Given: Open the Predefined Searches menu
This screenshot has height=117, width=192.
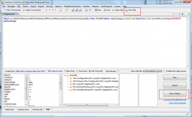Looking at the screenshot, I should [x=73, y=6].
